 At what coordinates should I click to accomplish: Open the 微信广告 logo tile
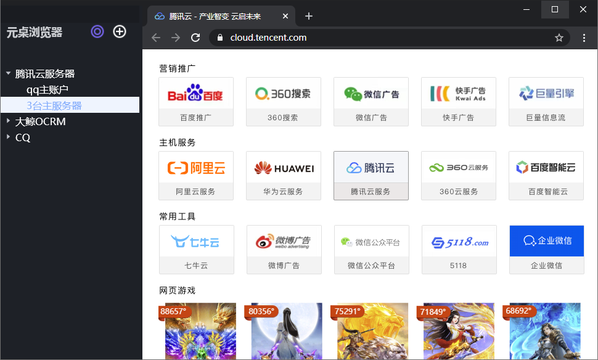point(371,93)
